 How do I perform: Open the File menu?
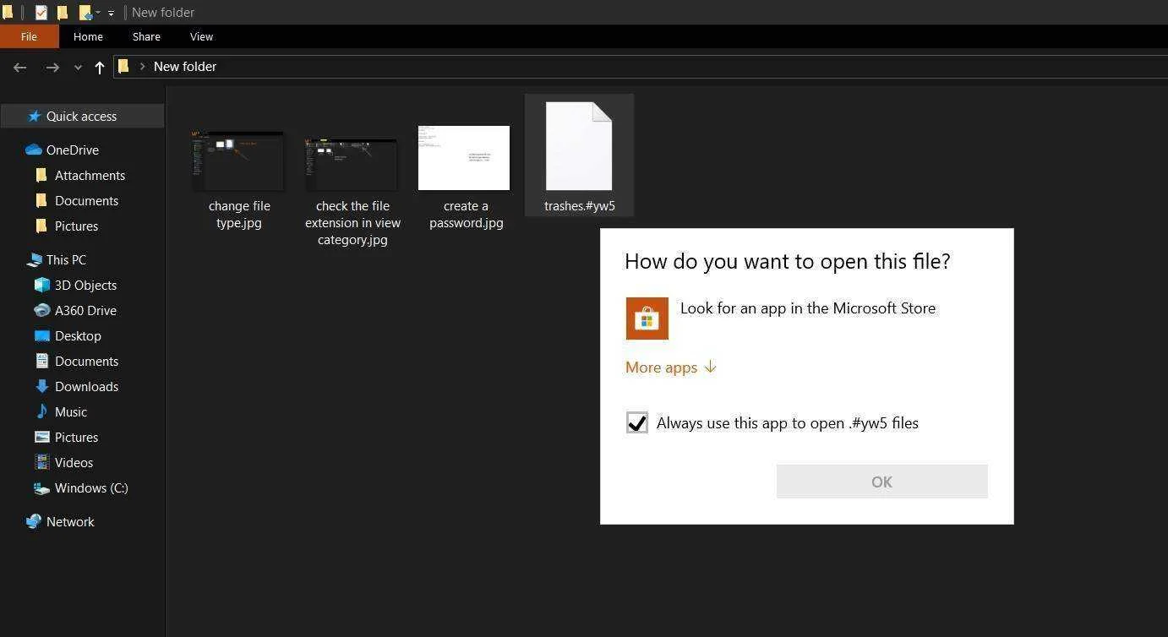point(29,36)
